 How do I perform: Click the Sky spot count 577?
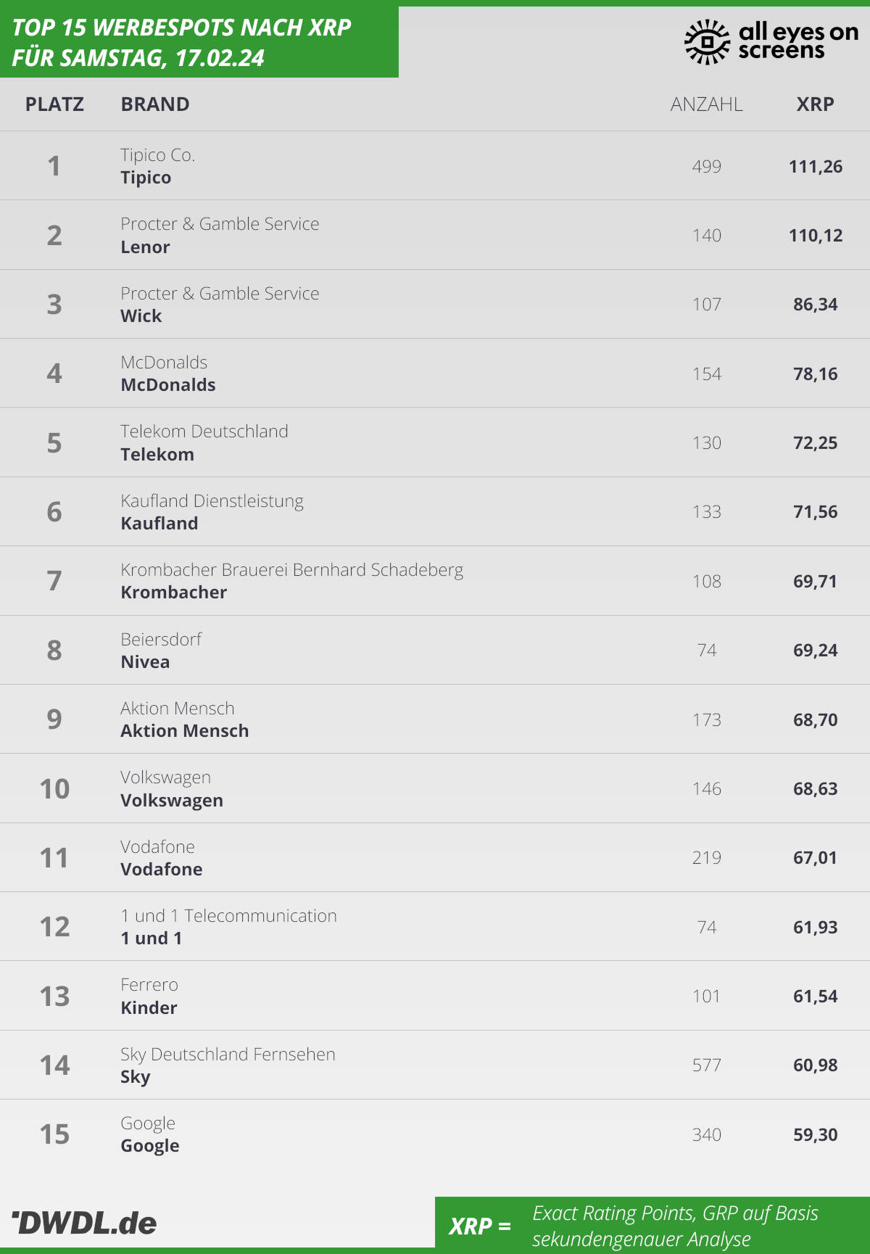pyautogui.click(x=706, y=1065)
